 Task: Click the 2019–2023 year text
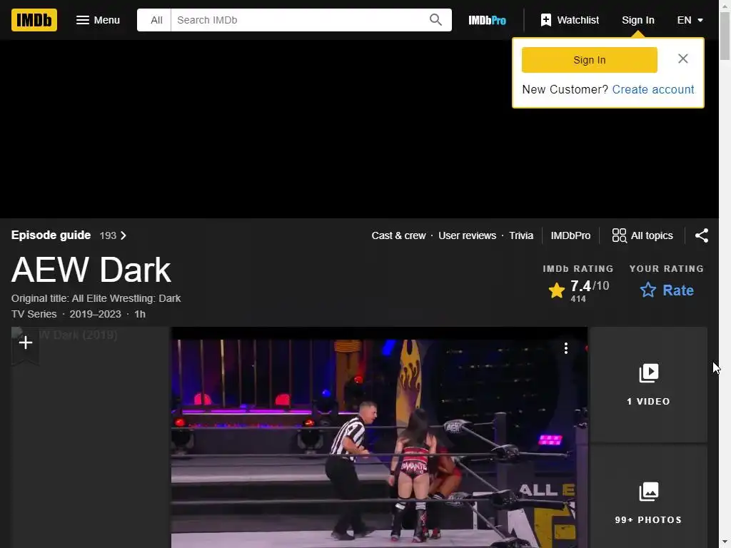coord(95,314)
